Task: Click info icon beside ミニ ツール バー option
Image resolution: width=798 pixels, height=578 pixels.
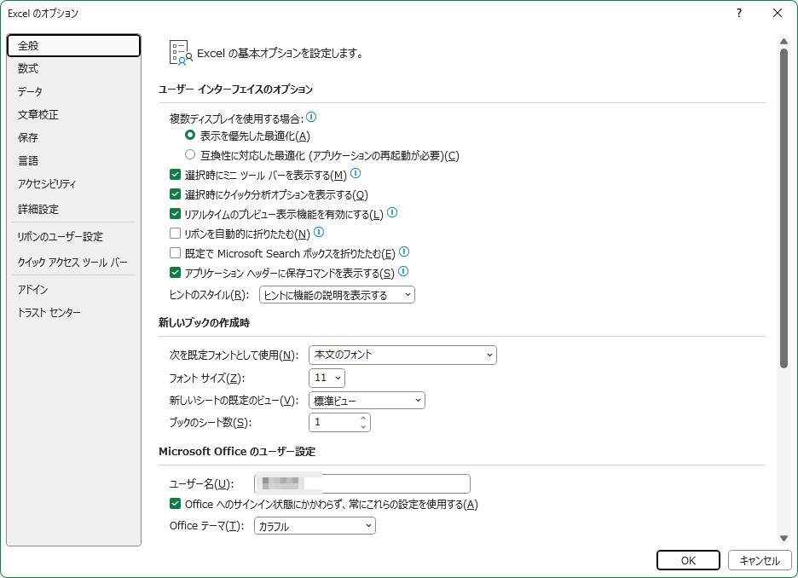Action: click(356, 174)
